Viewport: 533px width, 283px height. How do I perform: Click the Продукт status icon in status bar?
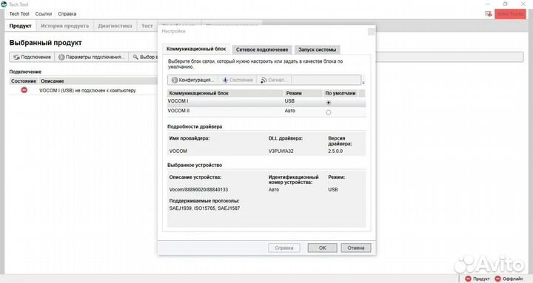click(468, 279)
